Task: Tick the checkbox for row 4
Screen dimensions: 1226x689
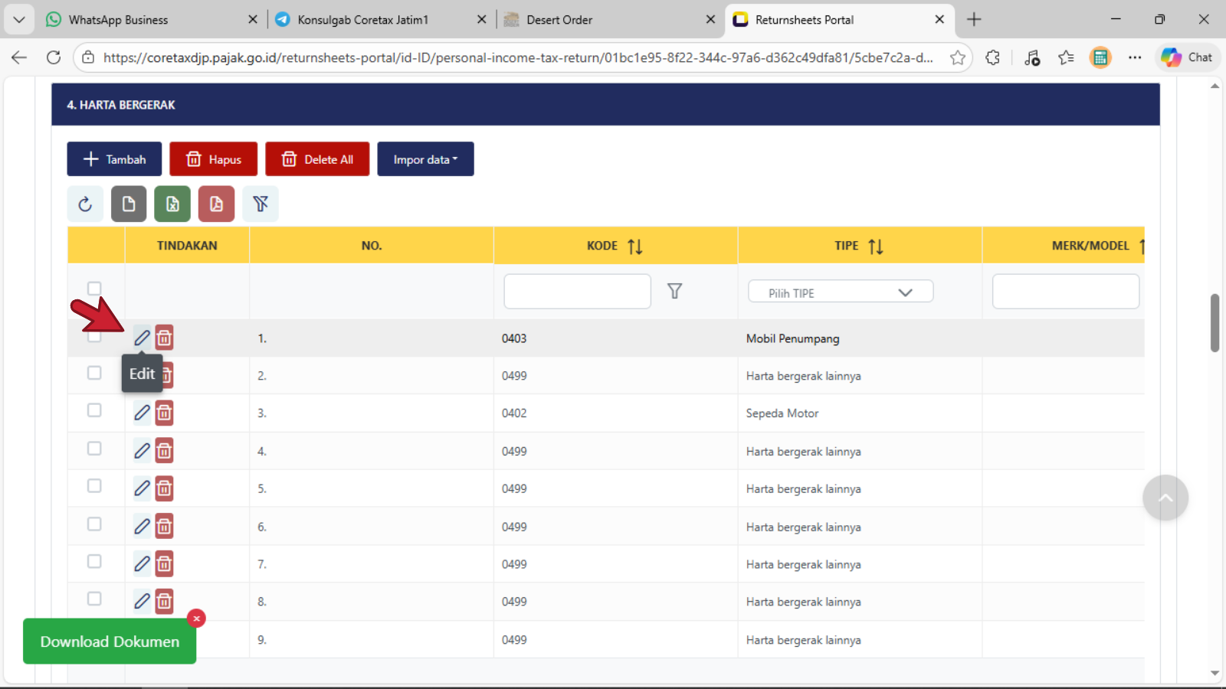Action: (94, 449)
